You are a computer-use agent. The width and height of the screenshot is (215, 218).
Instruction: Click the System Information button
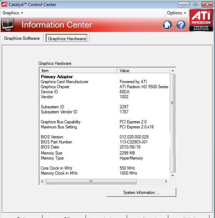click(141, 193)
